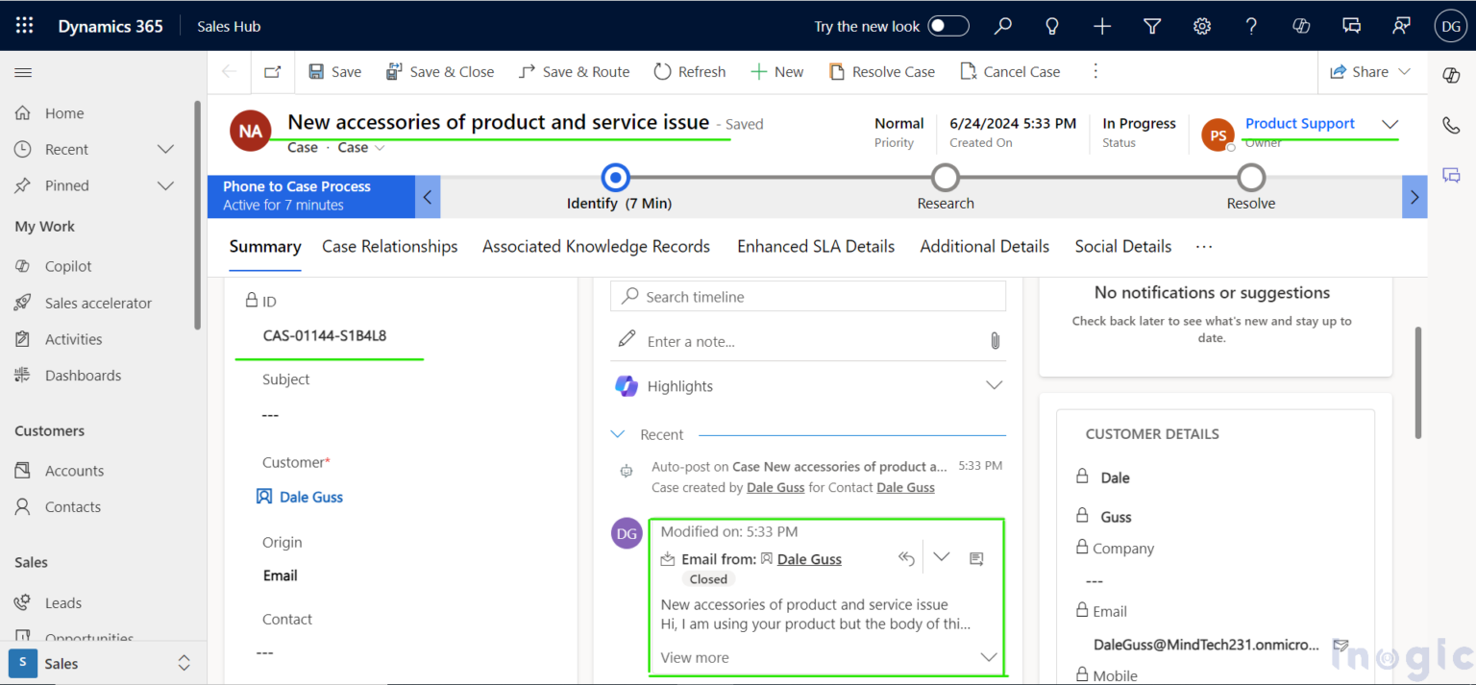
Task: Open Dashboards from the sidebar
Action: [x=81, y=375]
